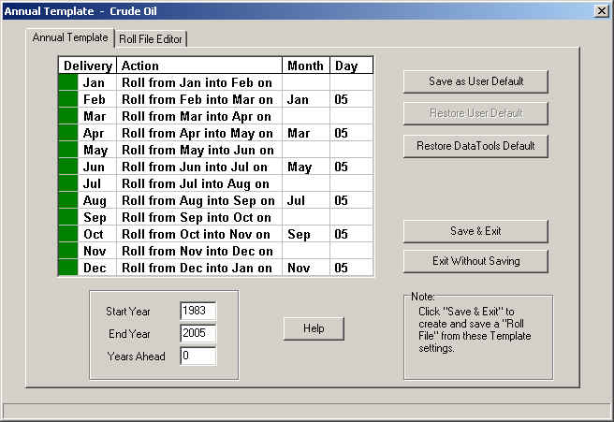Select 'Roll from Jun into Jul on' action
The width and height of the screenshot is (614, 422).
click(199, 167)
